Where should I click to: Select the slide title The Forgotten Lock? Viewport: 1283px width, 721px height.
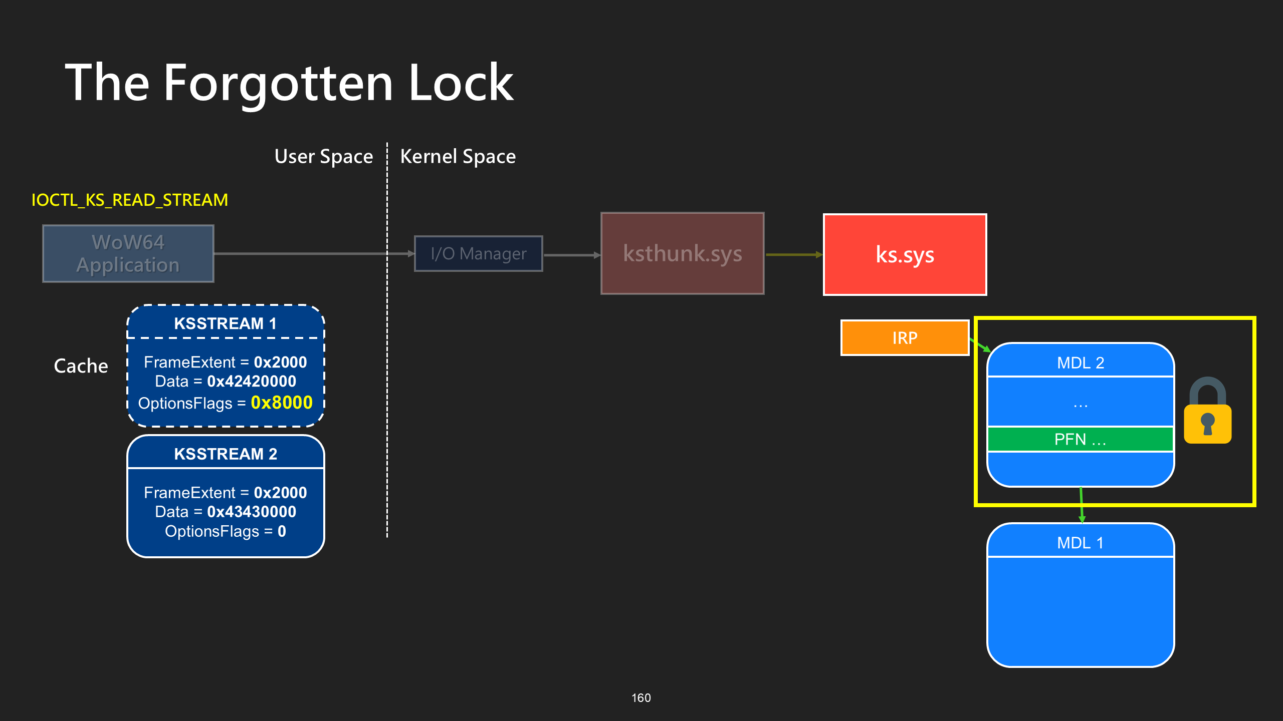(289, 83)
